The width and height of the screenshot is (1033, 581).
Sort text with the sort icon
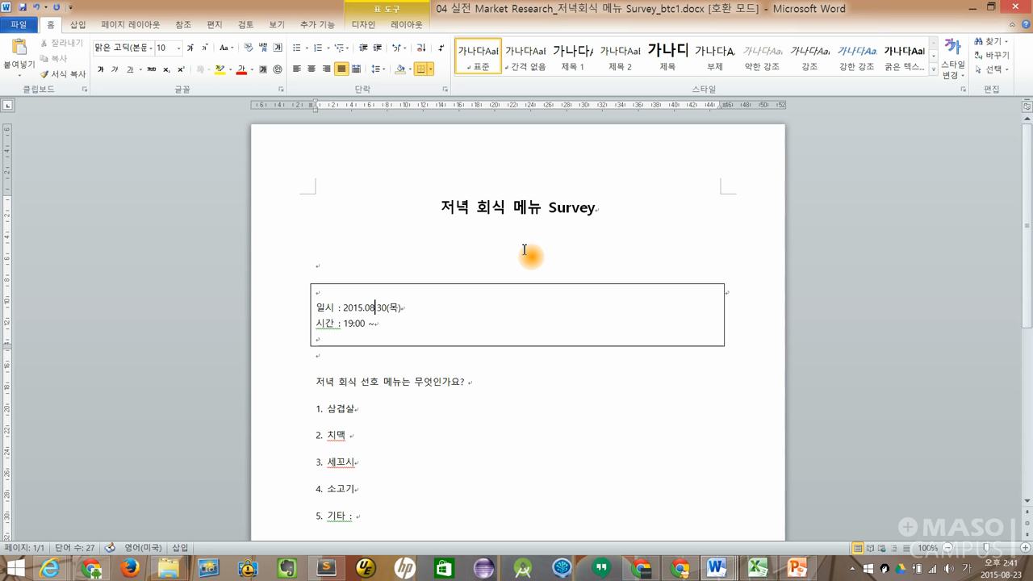[x=420, y=48]
